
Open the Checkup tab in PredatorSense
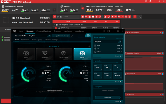(57, 31)
